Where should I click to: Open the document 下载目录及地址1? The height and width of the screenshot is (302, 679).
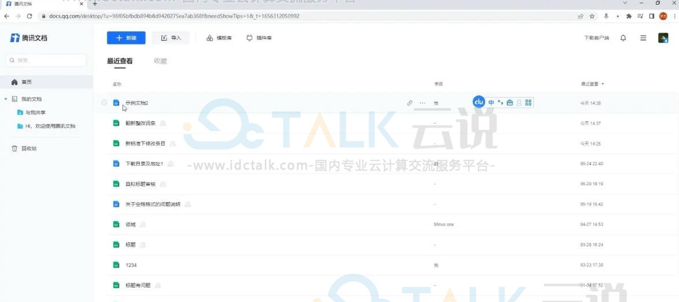[144, 163]
